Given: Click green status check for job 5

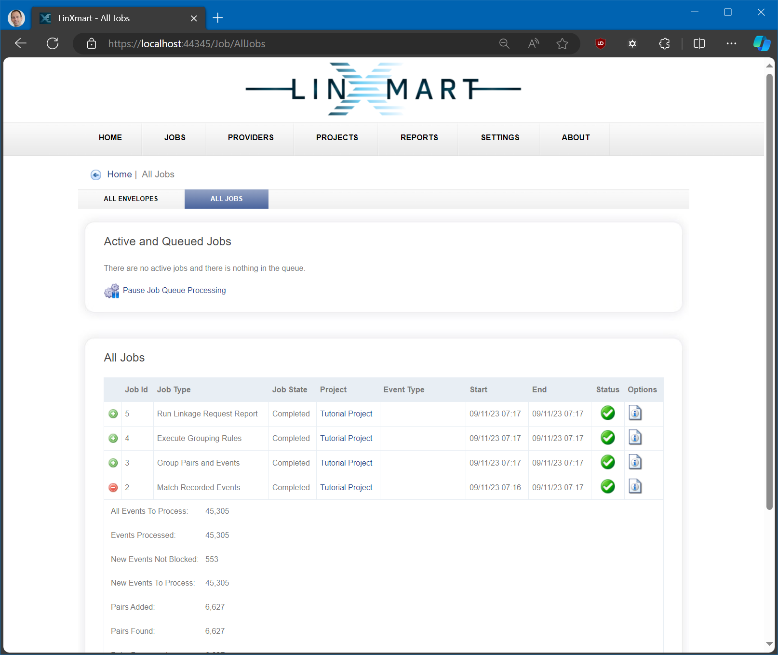Looking at the screenshot, I should coord(608,413).
